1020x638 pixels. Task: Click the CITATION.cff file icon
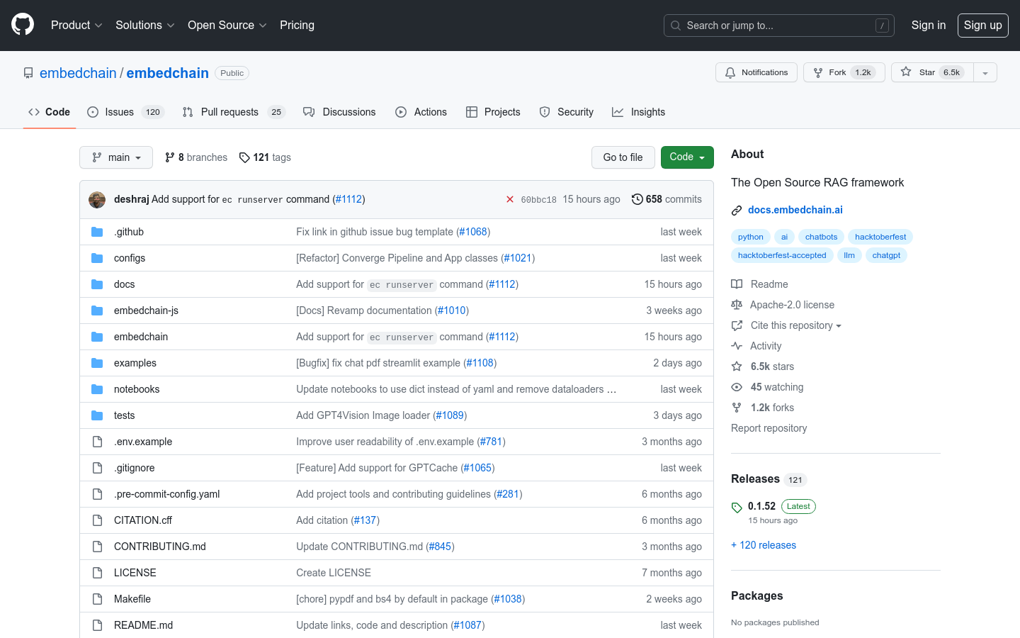(x=97, y=520)
